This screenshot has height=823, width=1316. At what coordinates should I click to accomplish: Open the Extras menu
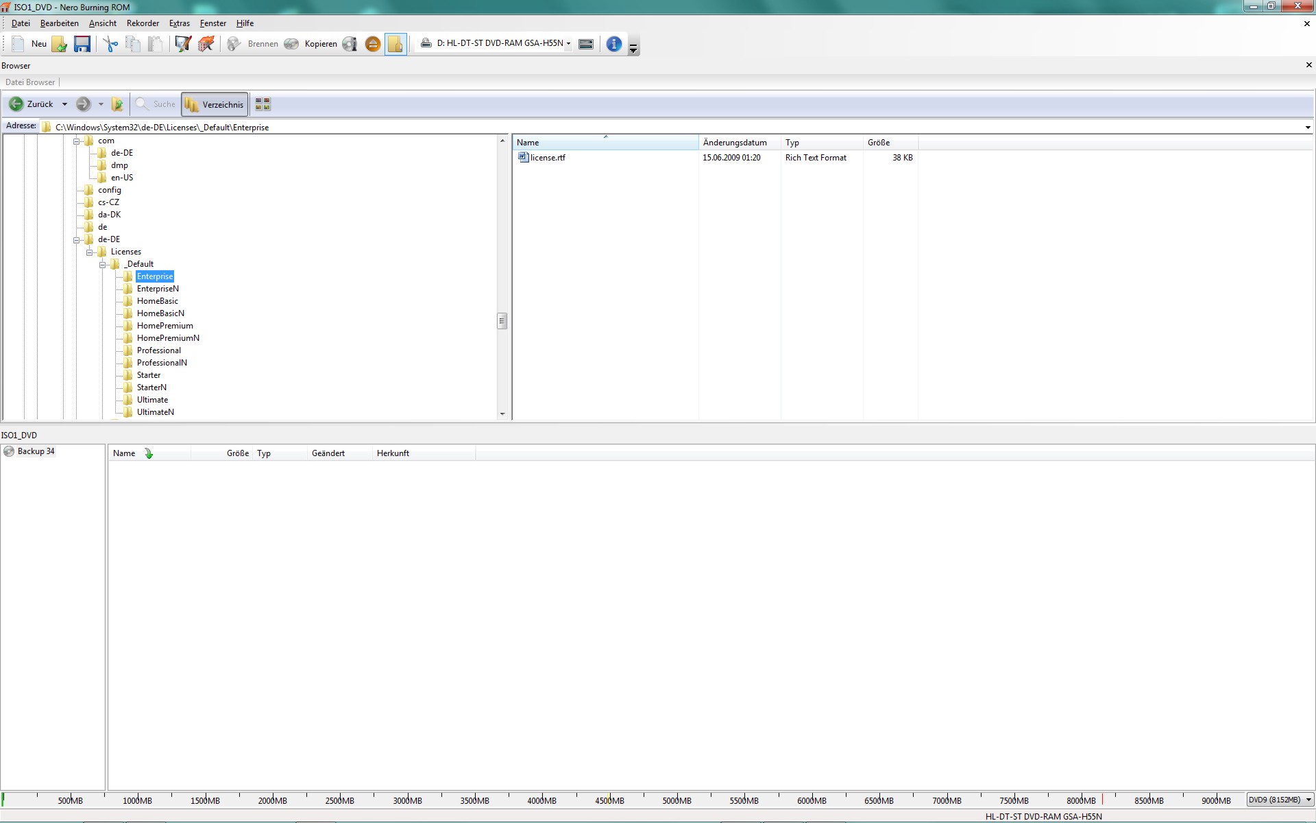coord(179,23)
